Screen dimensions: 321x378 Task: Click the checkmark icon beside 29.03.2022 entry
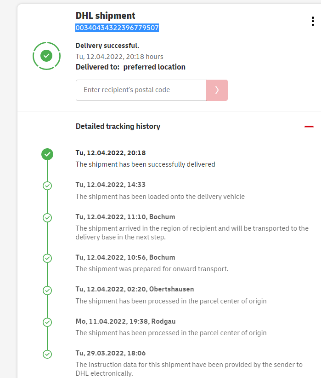pos(47,354)
